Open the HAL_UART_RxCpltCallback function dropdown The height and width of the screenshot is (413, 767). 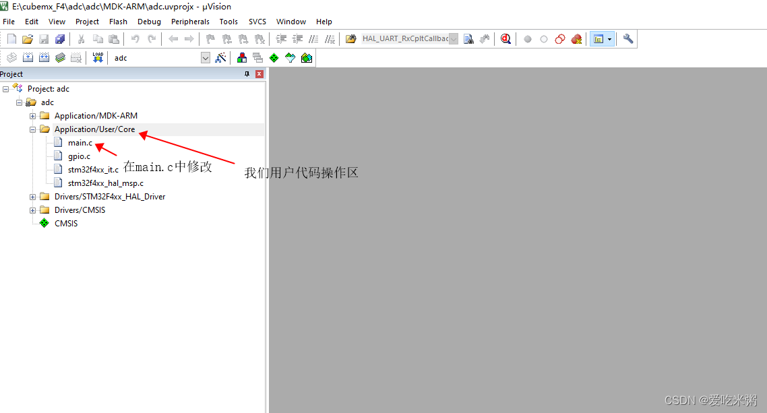click(x=452, y=38)
